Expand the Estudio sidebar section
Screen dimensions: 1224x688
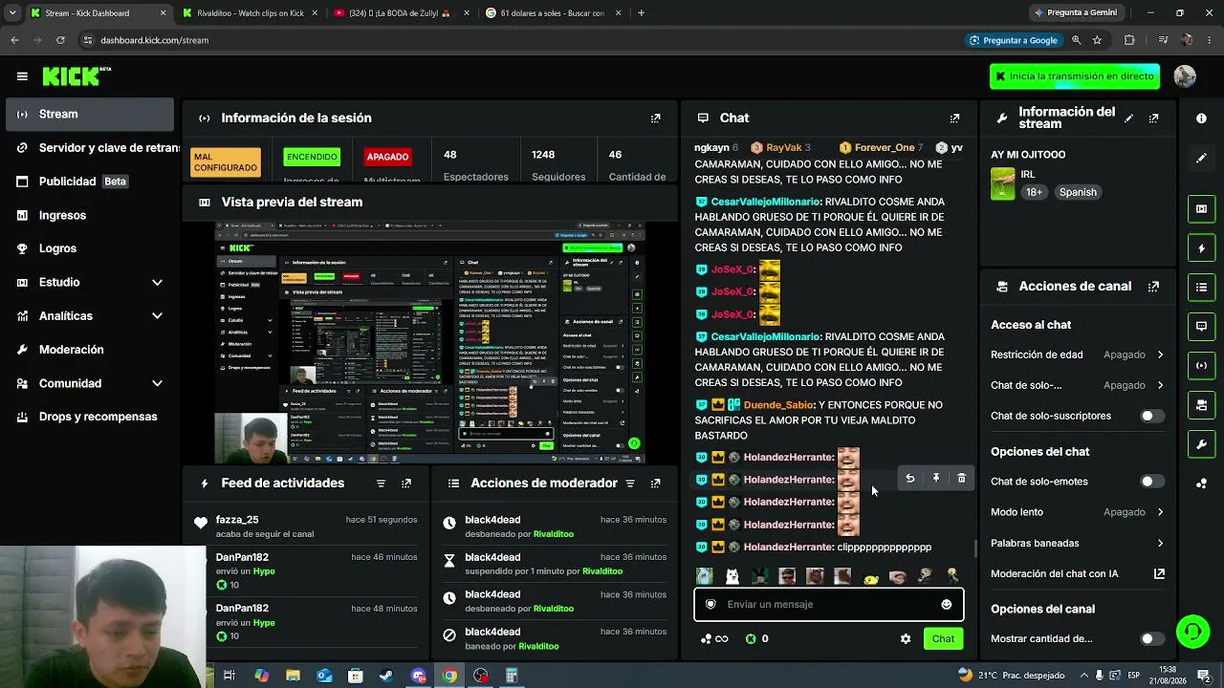(x=91, y=283)
